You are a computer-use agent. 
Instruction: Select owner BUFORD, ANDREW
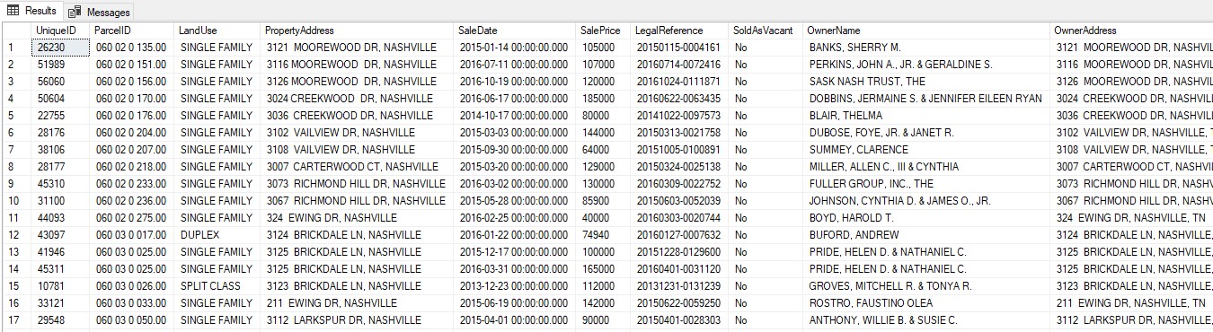coord(926,235)
